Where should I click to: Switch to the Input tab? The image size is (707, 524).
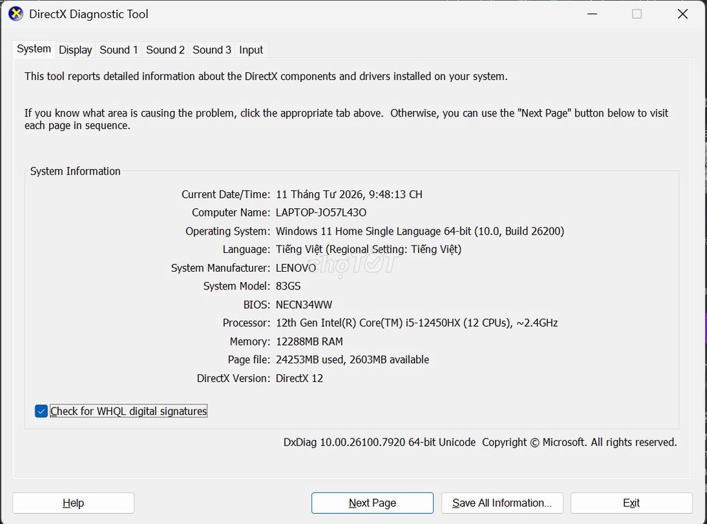click(x=251, y=50)
